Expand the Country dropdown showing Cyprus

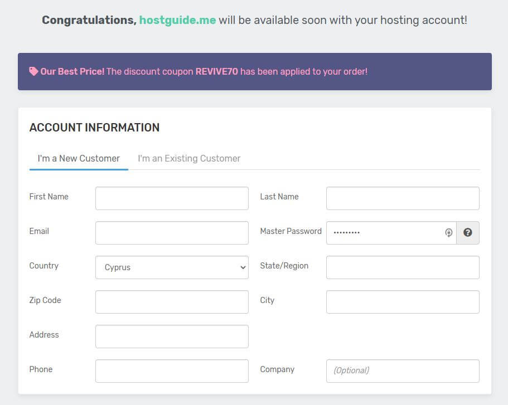click(172, 267)
